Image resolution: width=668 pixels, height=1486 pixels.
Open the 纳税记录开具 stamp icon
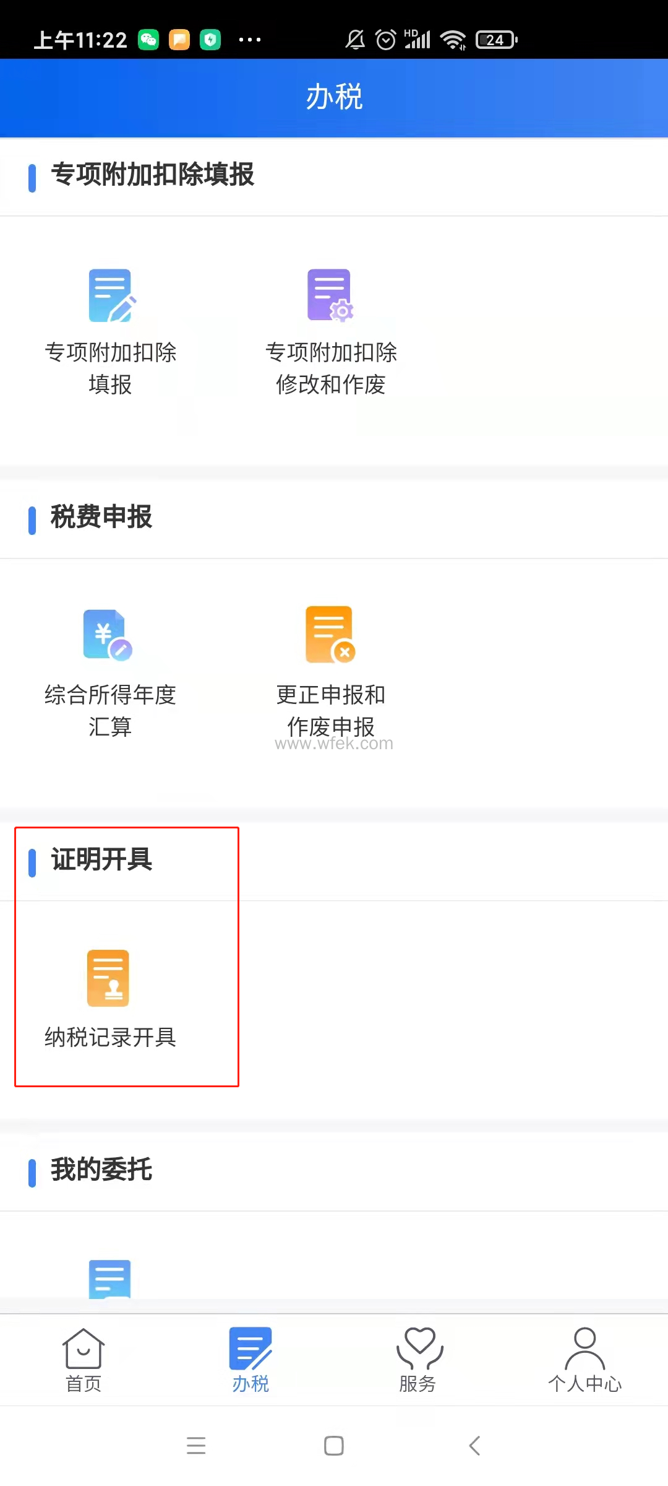108,978
